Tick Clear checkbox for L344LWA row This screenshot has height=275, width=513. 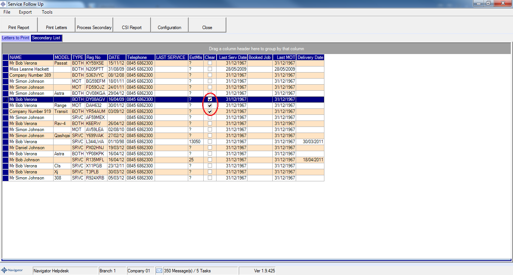[x=210, y=142]
